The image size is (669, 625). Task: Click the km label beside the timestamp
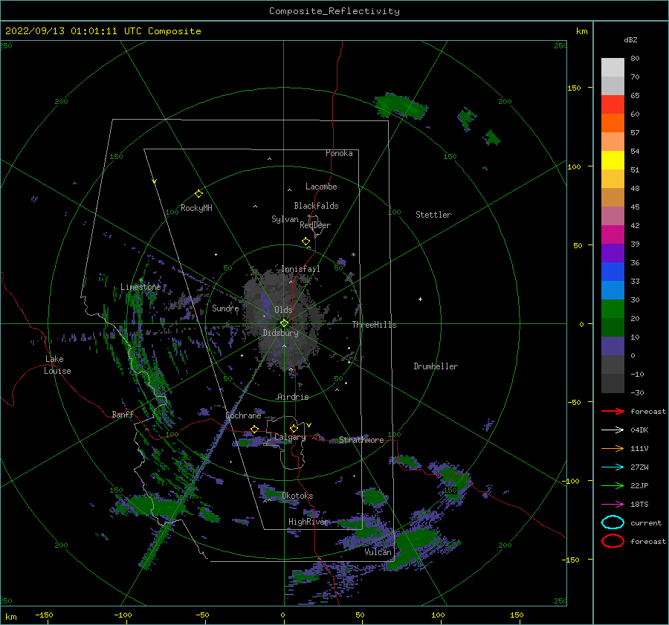point(581,31)
